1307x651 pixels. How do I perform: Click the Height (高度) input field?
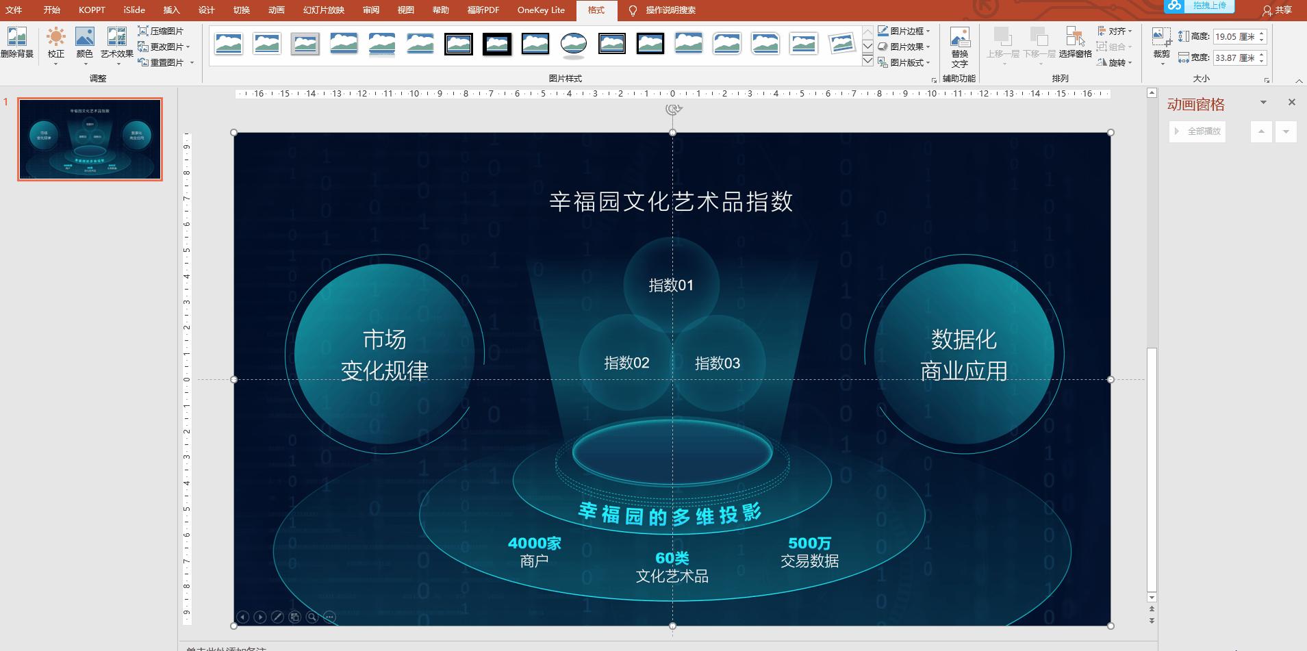coord(1235,37)
